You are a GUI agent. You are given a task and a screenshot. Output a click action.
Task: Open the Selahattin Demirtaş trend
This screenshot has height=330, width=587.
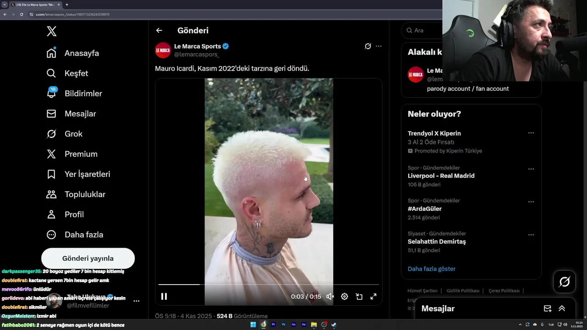pos(437,242)
